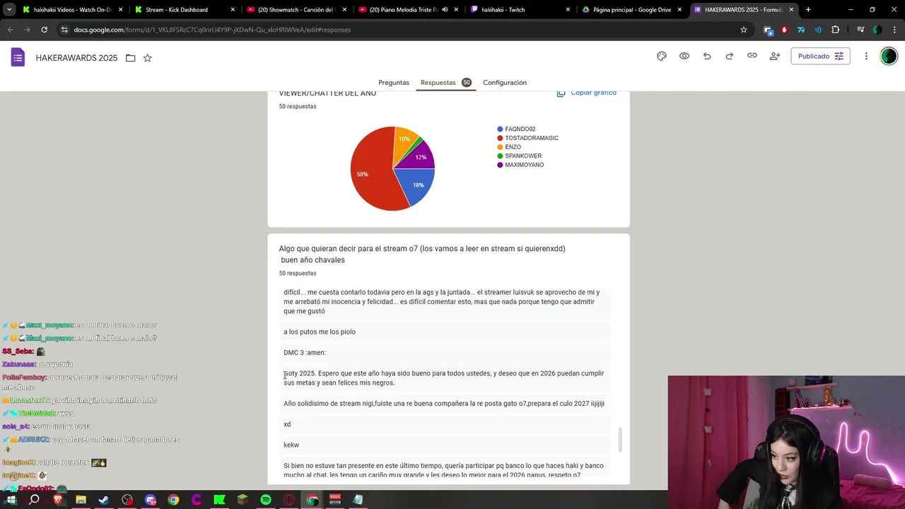Mute the Piano Melodia Triste tab audio
The image size is (905, 509).
point(445,10)
